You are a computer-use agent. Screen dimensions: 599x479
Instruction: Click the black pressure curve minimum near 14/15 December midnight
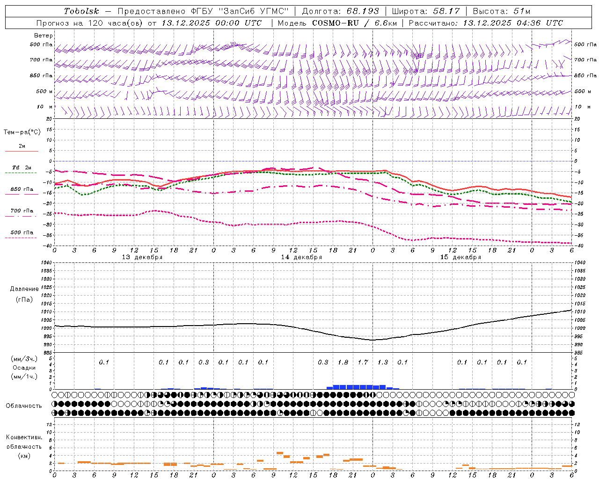coord(373,340)
